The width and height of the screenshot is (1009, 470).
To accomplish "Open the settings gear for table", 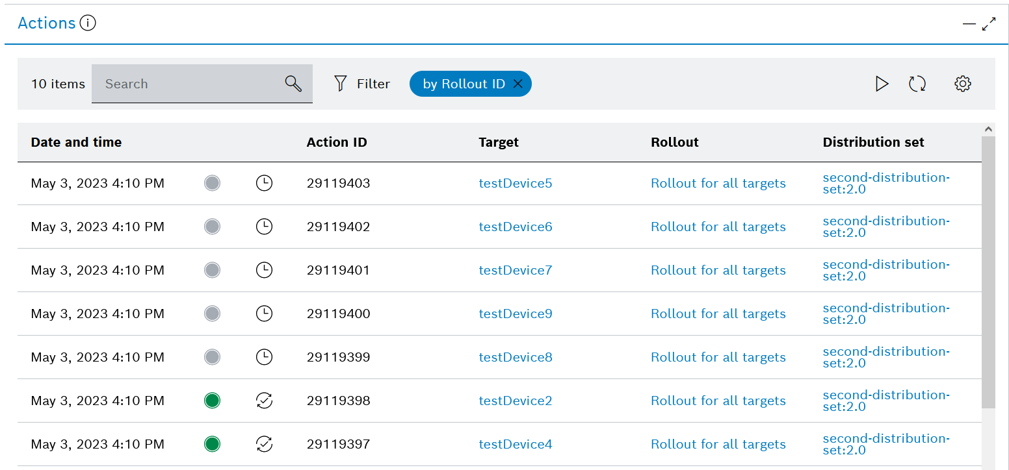I will point(962,84).
